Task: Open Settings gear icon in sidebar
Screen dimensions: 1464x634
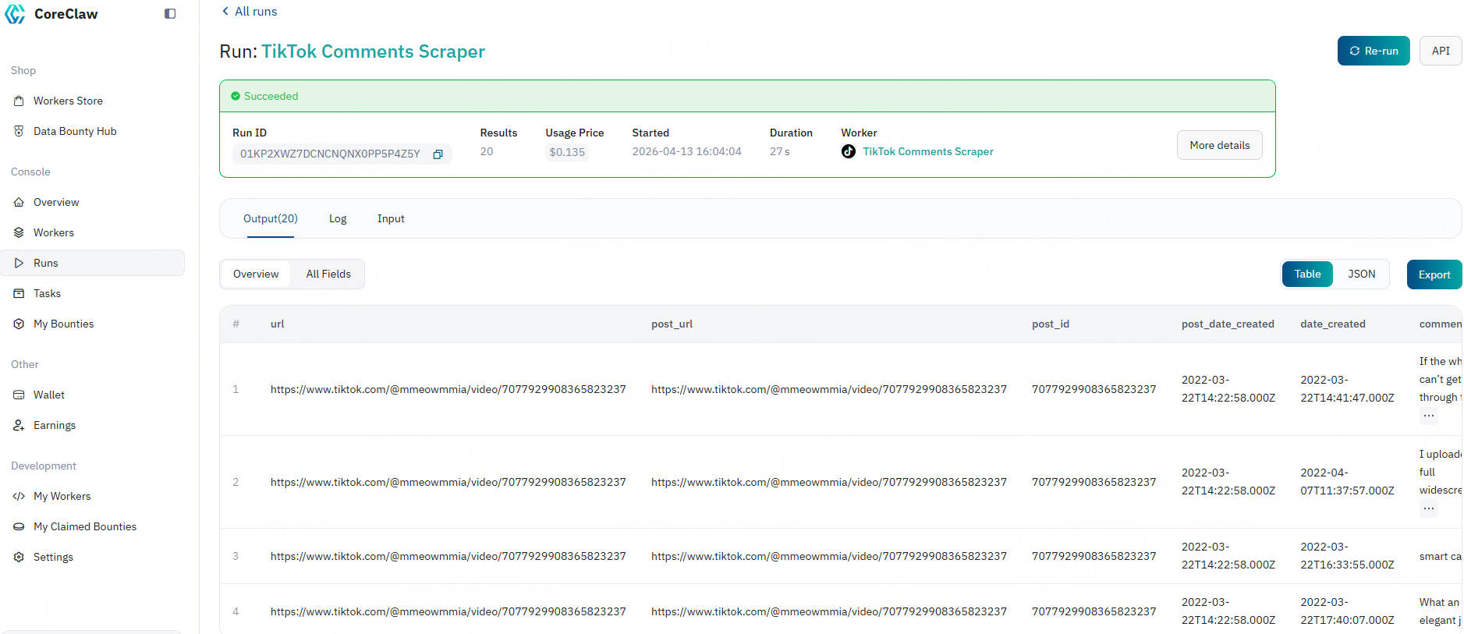Action: click(x=19, y=557)
